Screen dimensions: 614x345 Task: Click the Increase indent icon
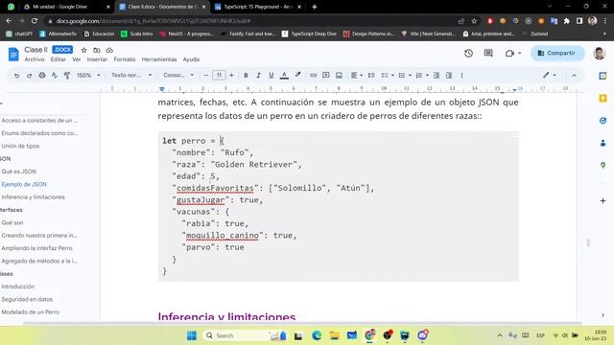[x=449, y=75]
